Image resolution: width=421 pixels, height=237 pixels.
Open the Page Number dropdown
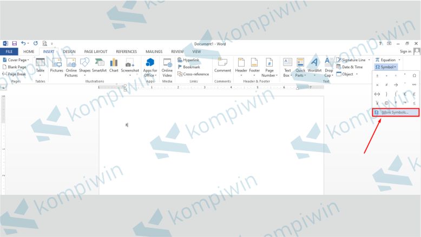269,68
